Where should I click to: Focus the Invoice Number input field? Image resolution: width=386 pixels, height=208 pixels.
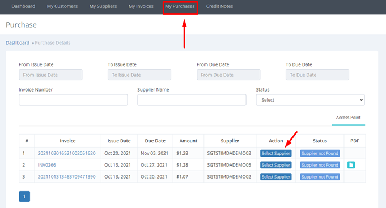(x=73, y=99)
